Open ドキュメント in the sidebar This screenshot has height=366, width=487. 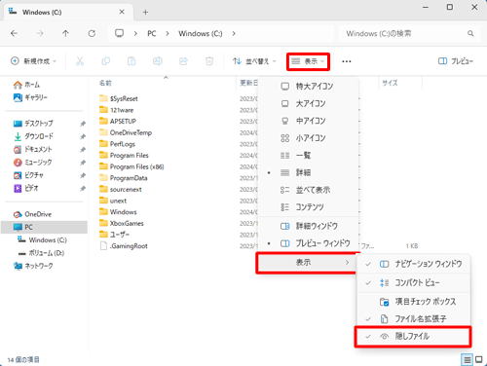tap(32, 149)
